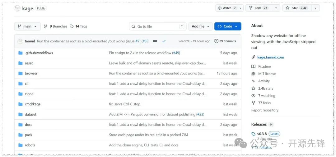Click the pack folder icon
The image size is (336, 157).
pos(20,135)
